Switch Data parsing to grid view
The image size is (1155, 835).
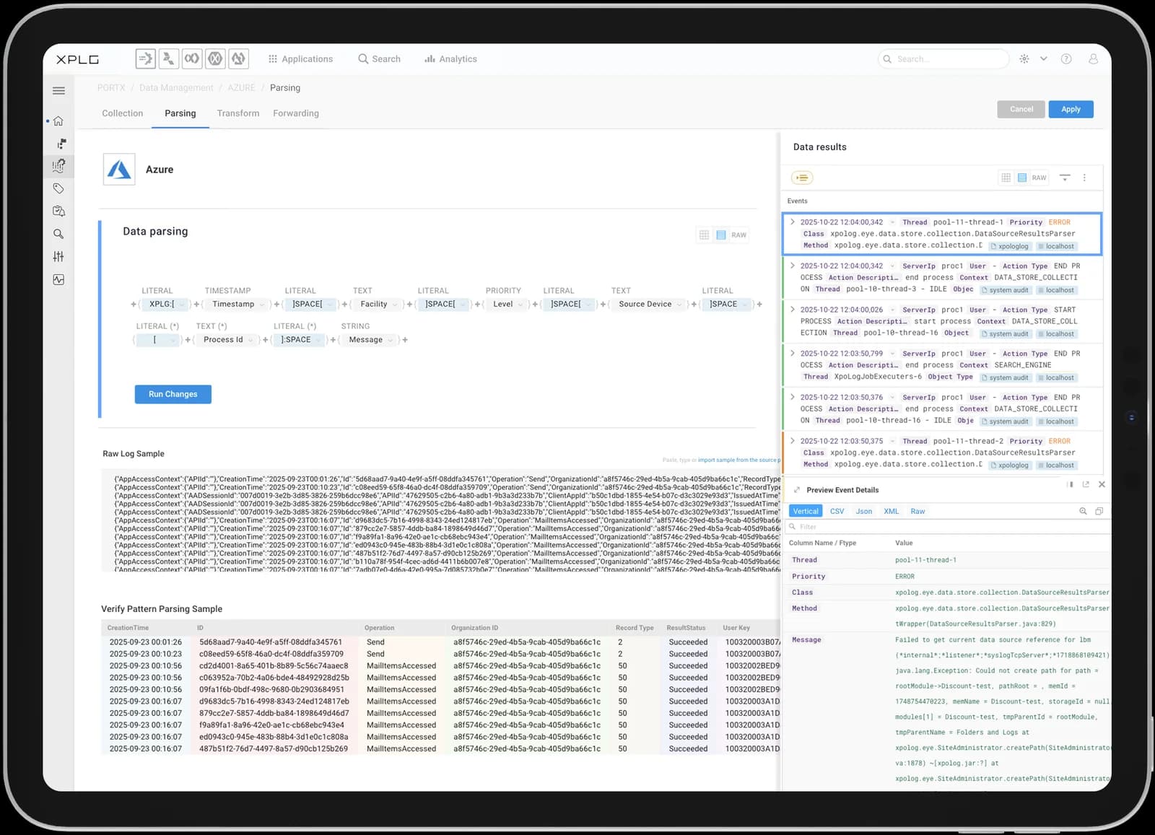click(x=704, y=235)
